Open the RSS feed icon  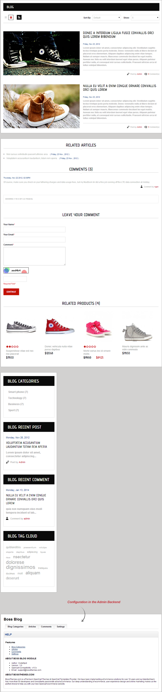[19, 18]
